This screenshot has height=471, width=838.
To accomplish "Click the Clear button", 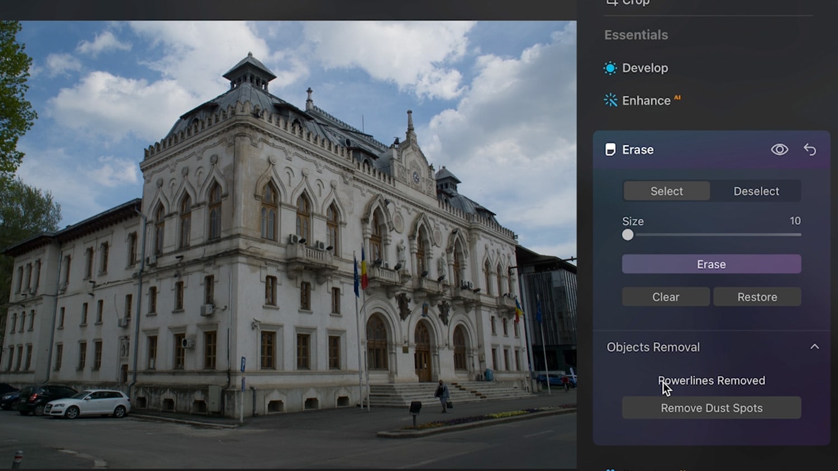I will pyautogui.click(x=666, y=297).
